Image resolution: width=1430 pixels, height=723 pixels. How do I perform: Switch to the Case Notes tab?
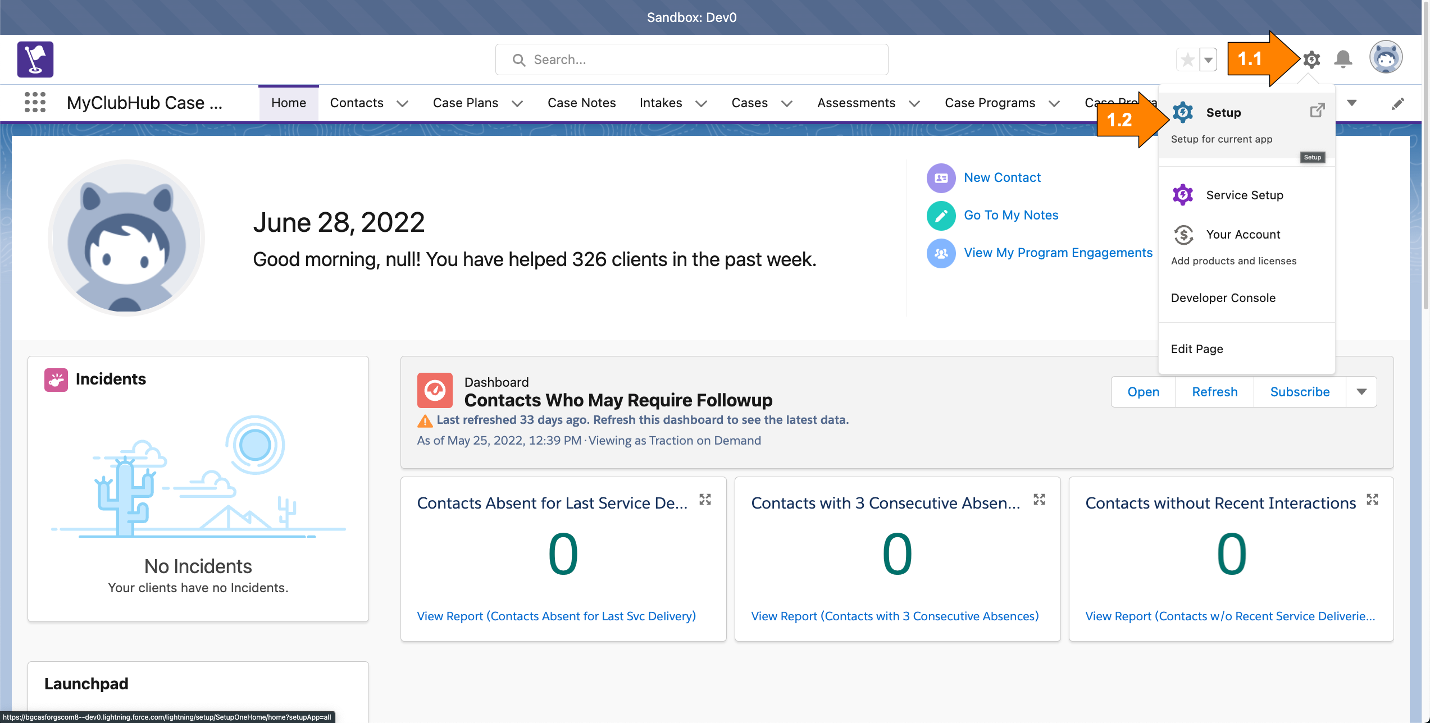click(581, 103)
